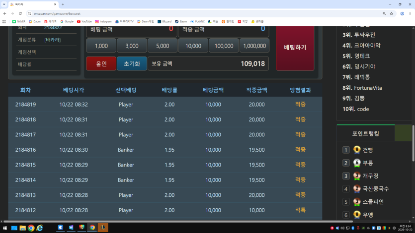Image resolution: width=415 pixels, height=233 pixels.
Task: Open the 한게임 bookmark
Action: [228, 21]
